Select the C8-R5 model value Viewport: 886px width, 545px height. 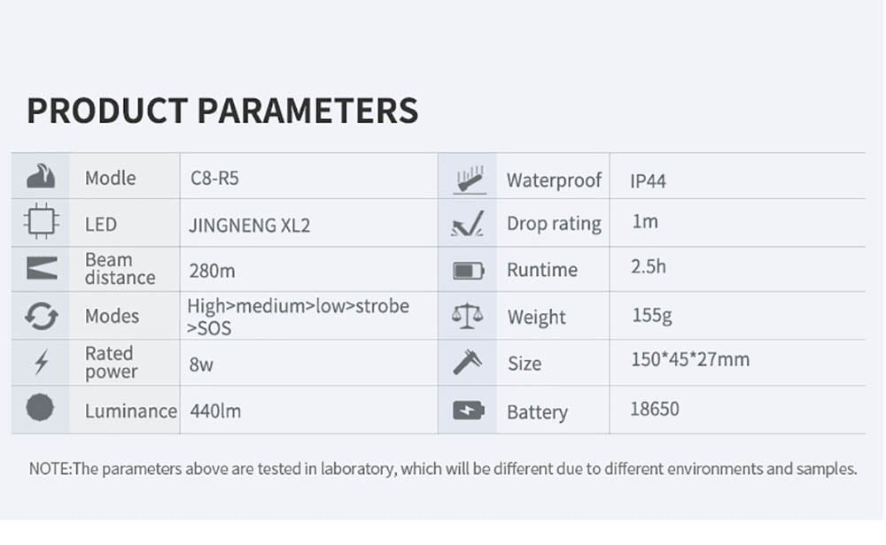pyautogui.click(x=214, y=178)
